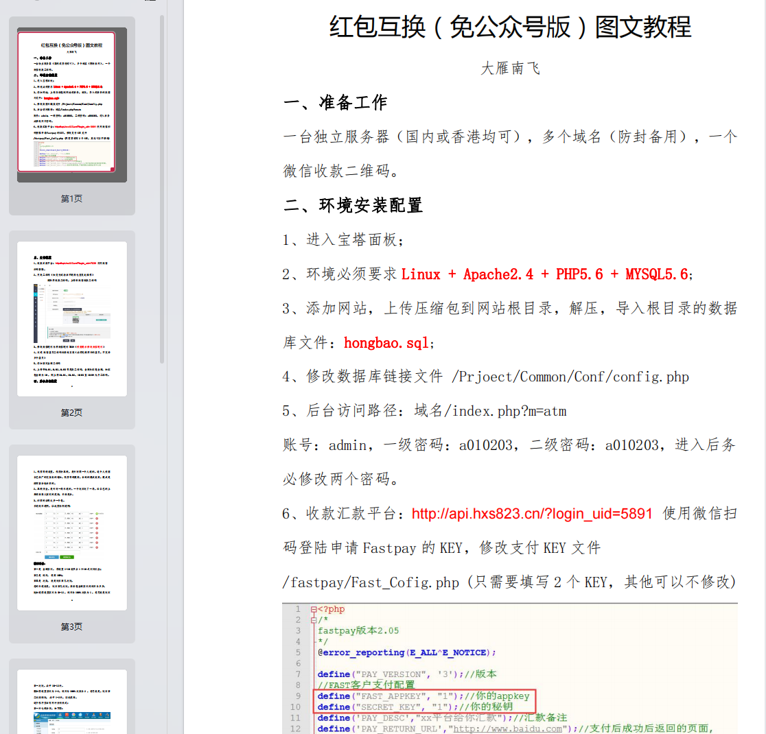Image resolution: width=766 pixels, height=734 pixels.
Task: Click the red hongbao.sql filename text
Action: tap(386, 343)
